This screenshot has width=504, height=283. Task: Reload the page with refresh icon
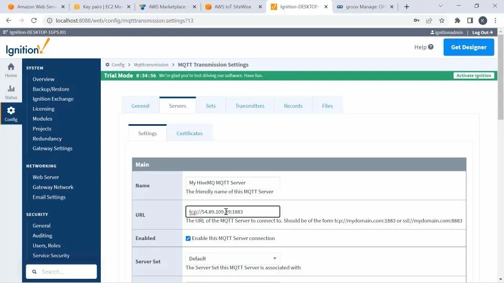pyautogui.click(x=34, y=20)
